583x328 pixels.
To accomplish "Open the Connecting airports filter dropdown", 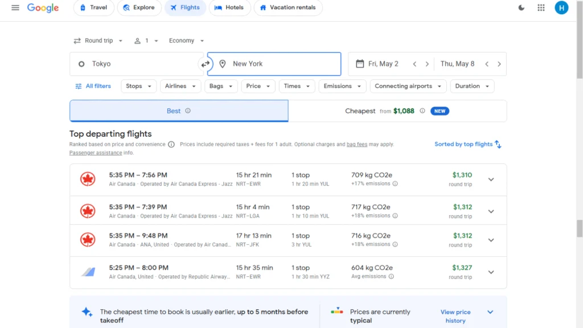I will (408, 86).
